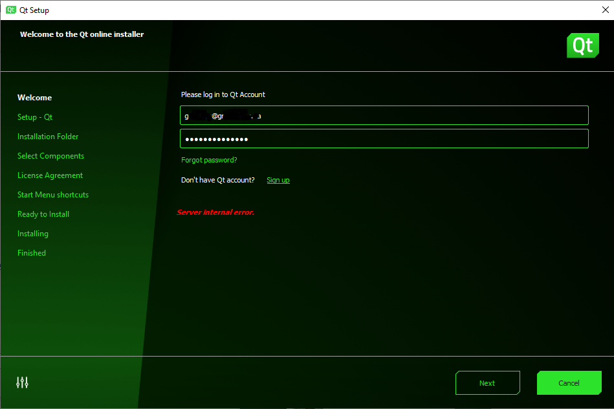Open the installer settings sliders icon
The width and height of the screenshot is (614, 409).
[23, 382]
